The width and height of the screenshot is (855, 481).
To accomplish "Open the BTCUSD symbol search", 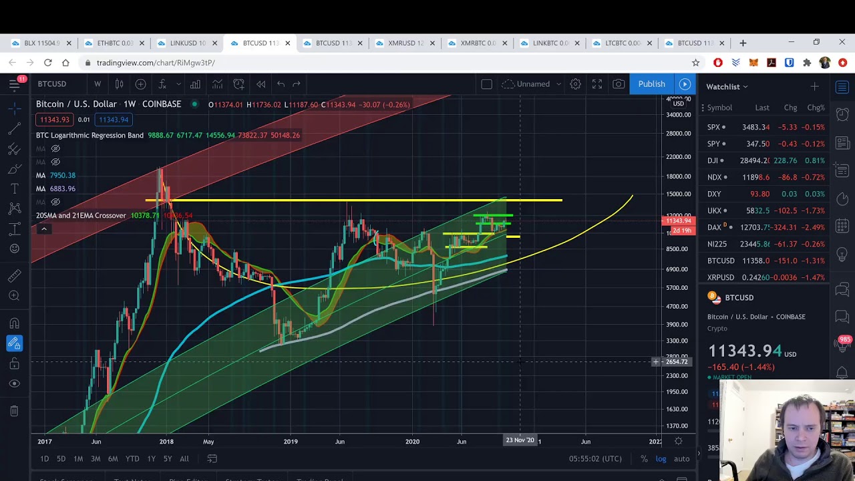I will [52, 84].
